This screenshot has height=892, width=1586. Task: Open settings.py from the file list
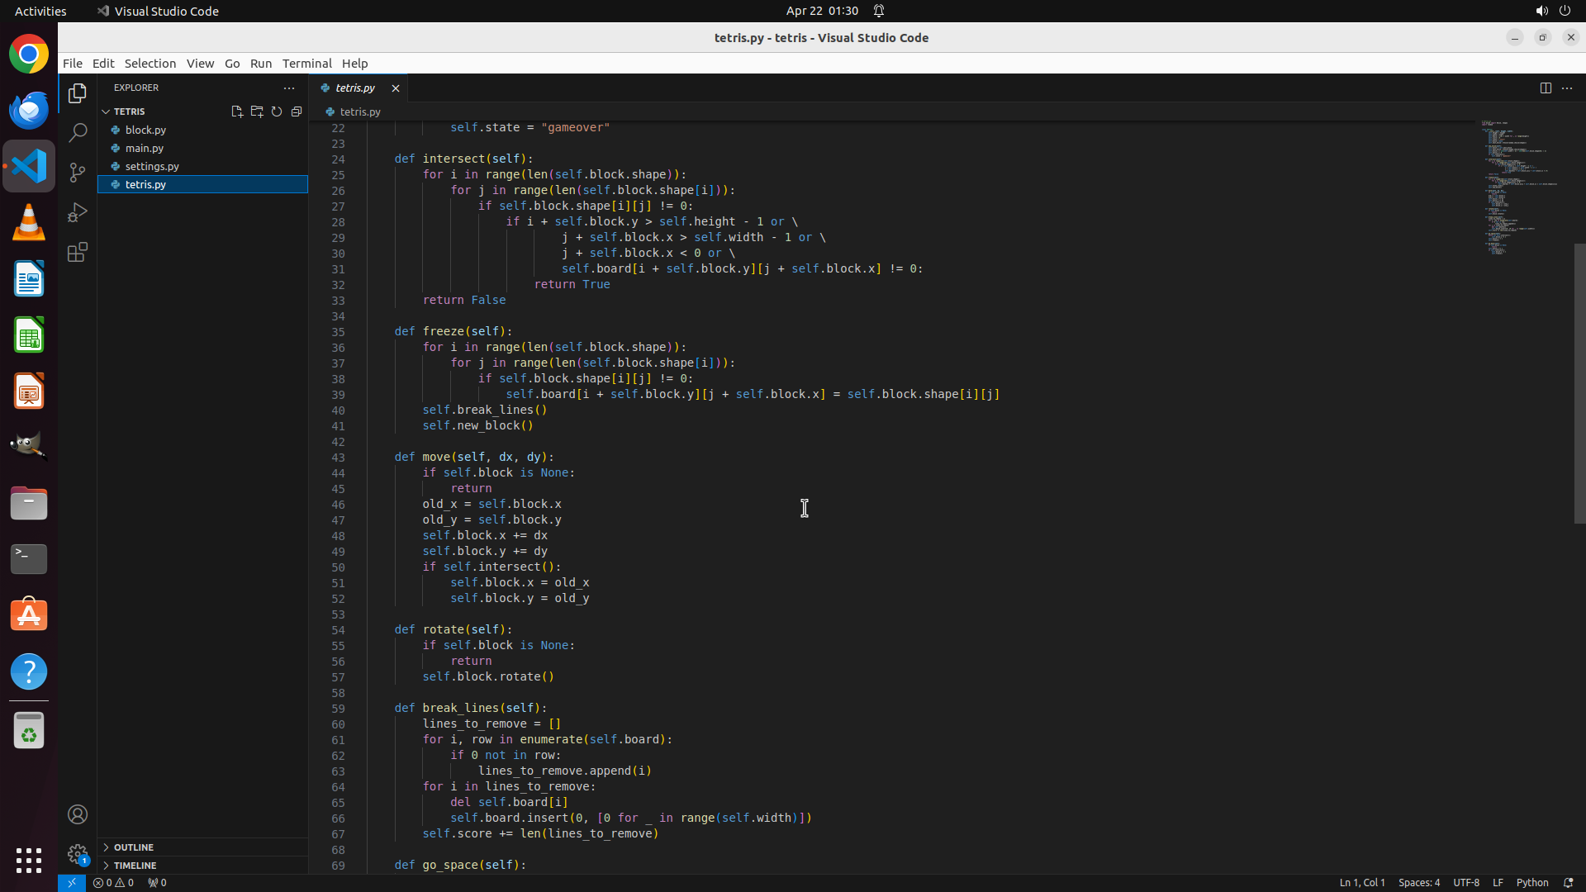tap(152, 166)
